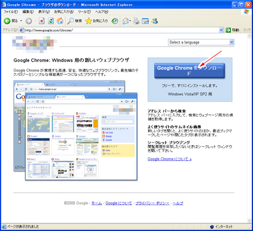Open the View (表示) menu

point(44,12)
